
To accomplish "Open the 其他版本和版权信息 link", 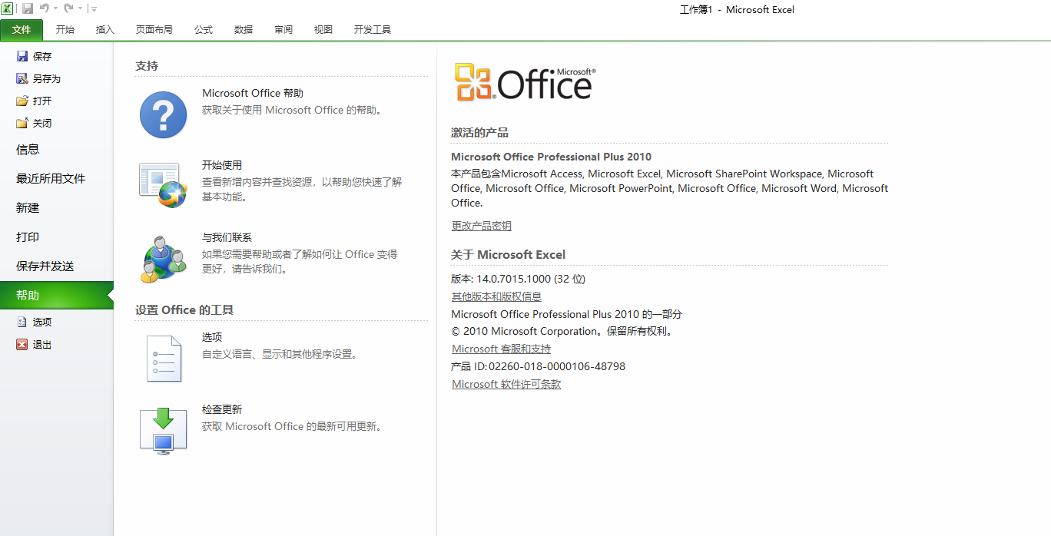I will point(496,296).
